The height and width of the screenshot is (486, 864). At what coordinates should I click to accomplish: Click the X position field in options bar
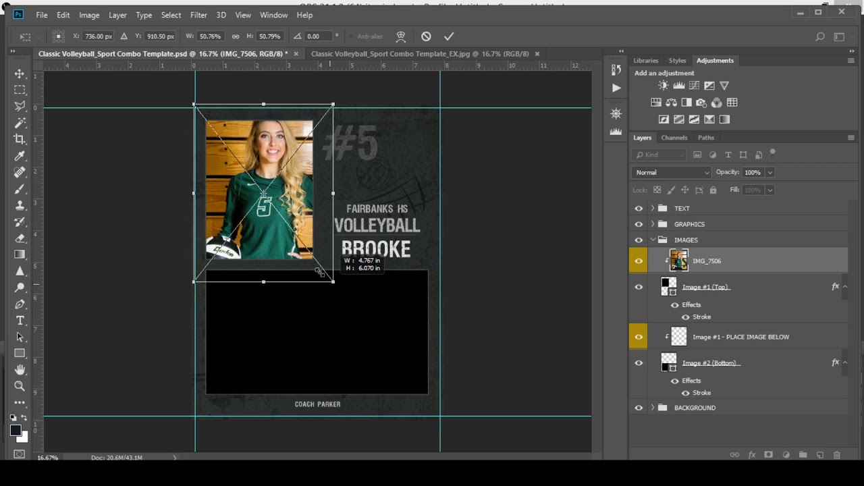coord(99,36)
